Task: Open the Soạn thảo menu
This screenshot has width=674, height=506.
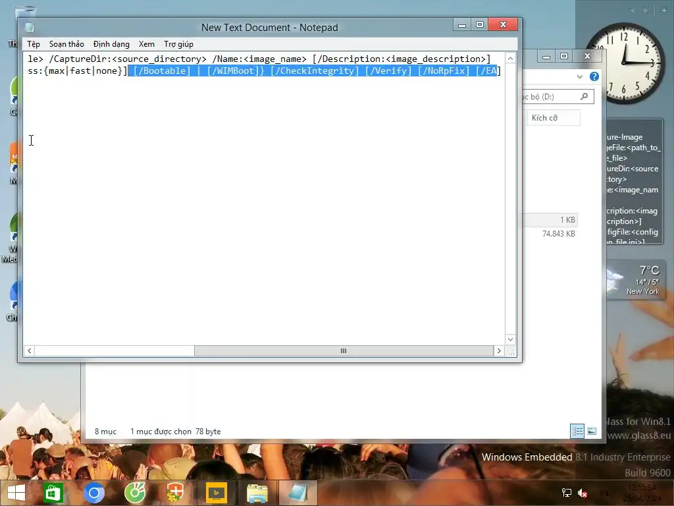Action: click(66, 44)
